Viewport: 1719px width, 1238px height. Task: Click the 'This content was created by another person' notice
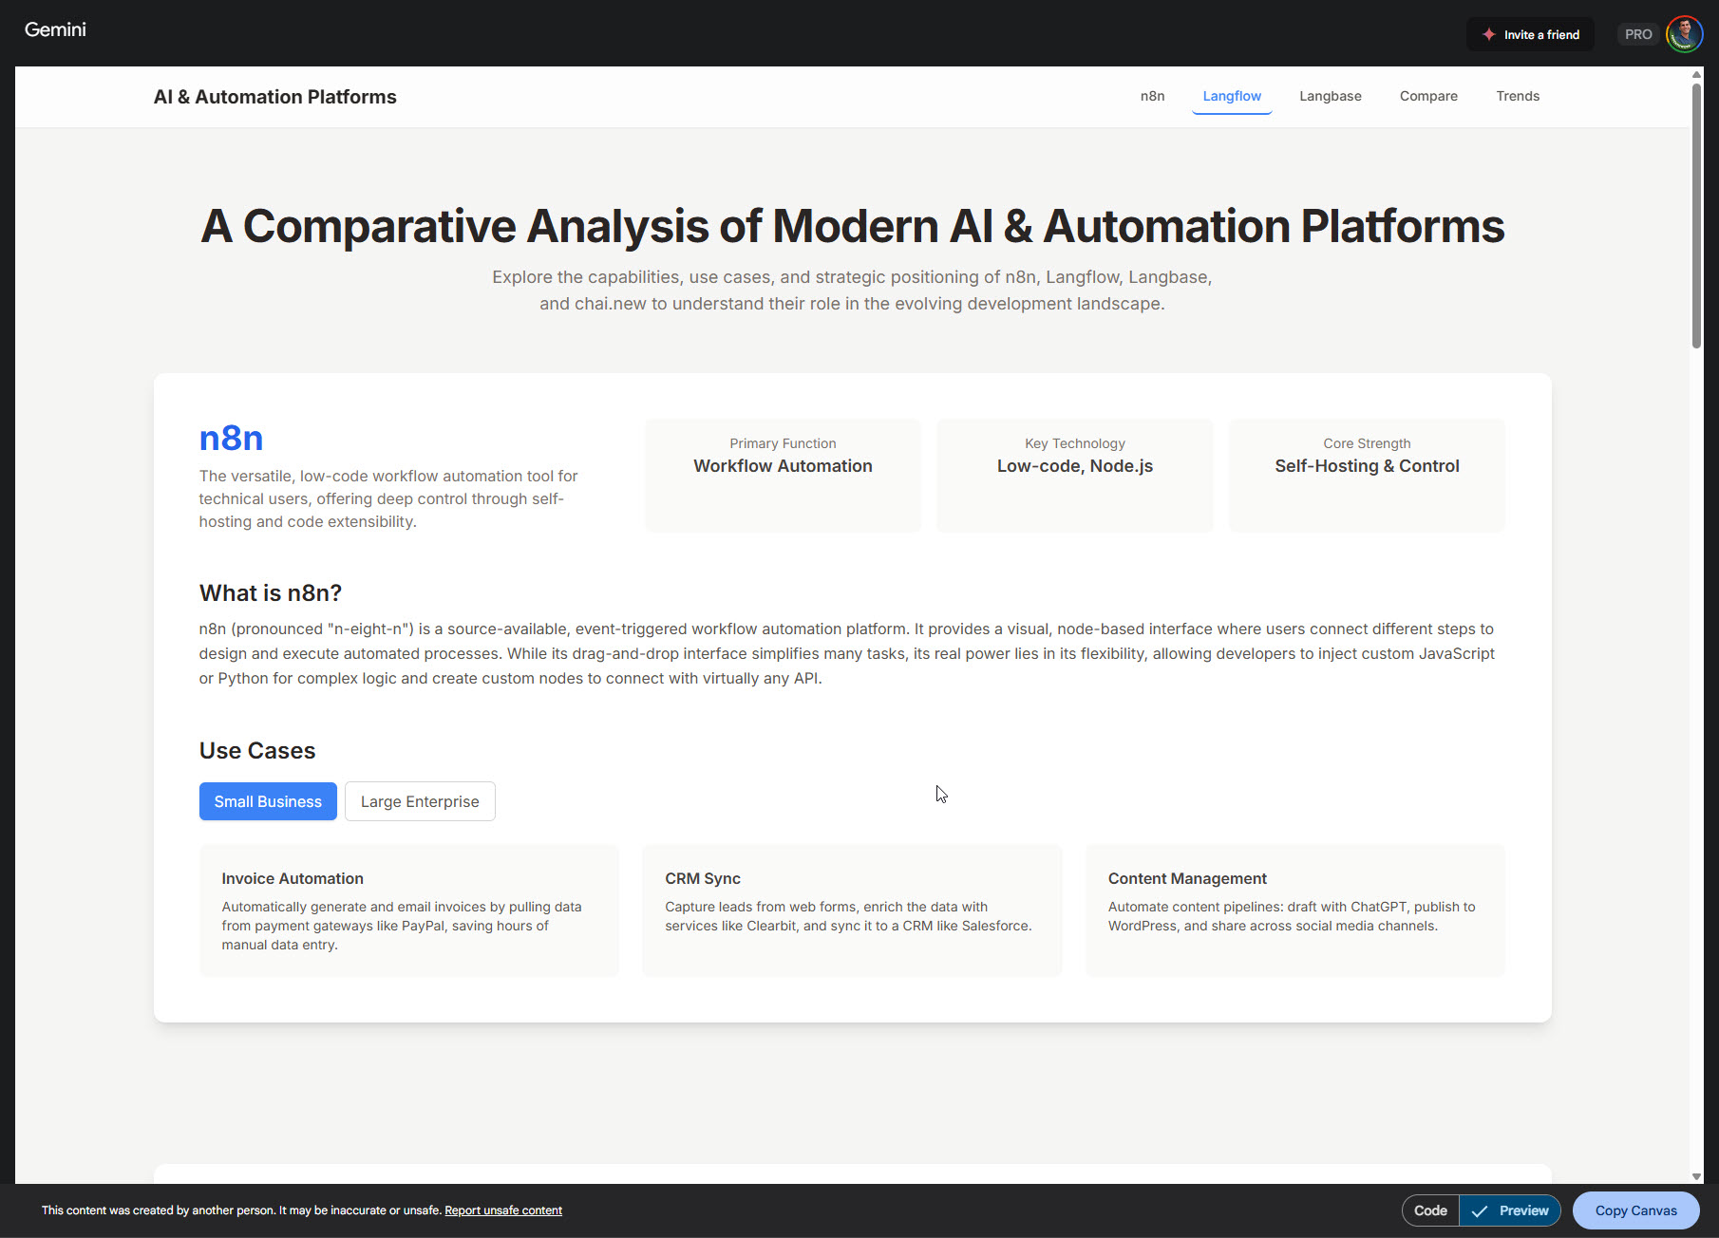pyautogui.click(x=241, y=1210)
